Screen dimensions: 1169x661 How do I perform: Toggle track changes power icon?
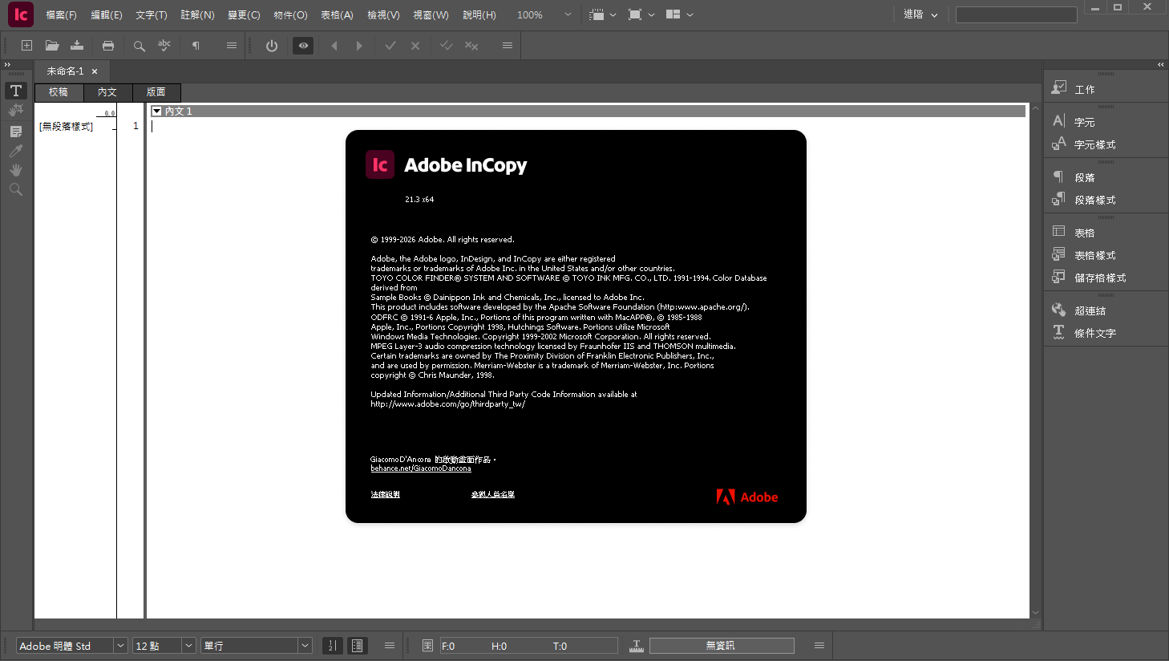click(x=272, y=46)
